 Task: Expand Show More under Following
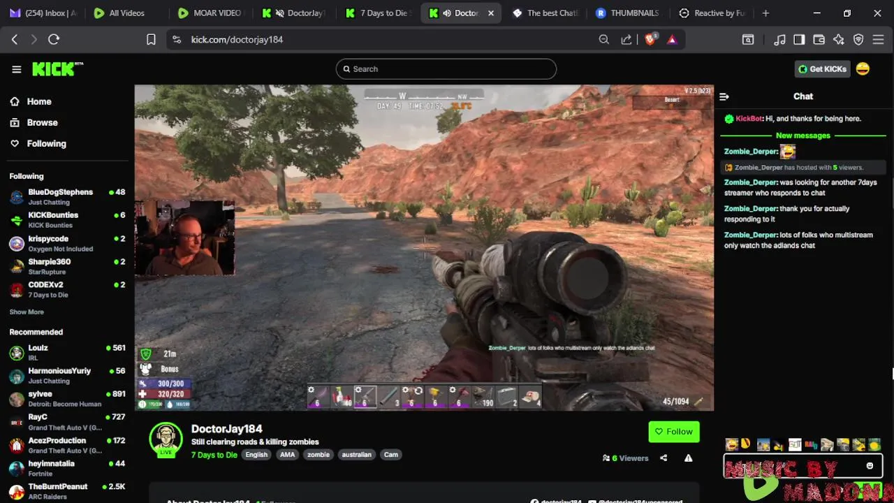(27, 312)
